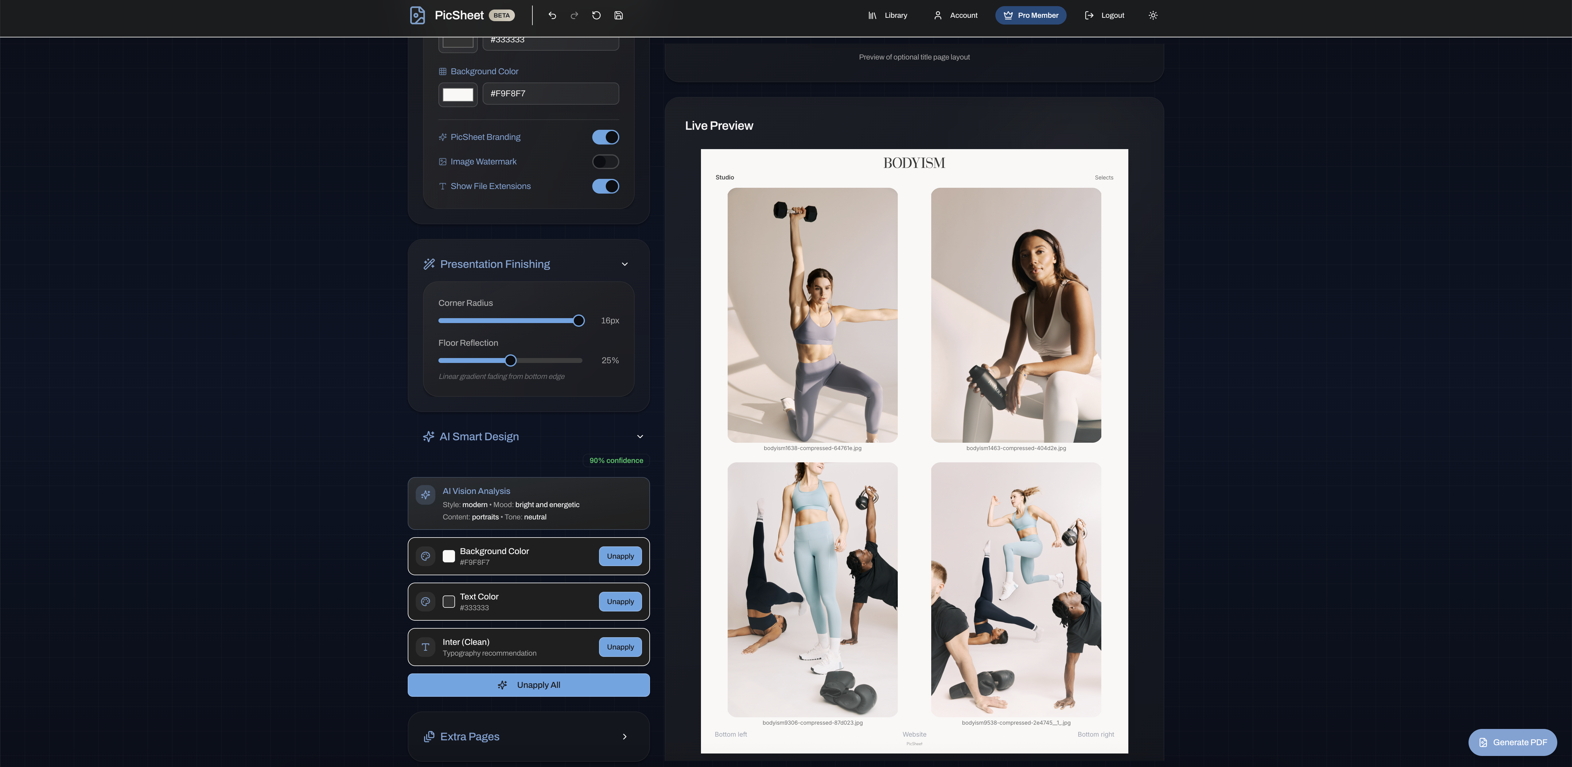Click the palette icon beside Background Color #F9F8F7
Image resolution: width=1572 pixels, height=767 pixels.
(425, 556)
